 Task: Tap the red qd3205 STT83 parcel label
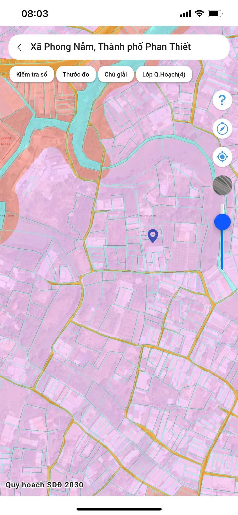pyautogui.click(x=5, y=141)
